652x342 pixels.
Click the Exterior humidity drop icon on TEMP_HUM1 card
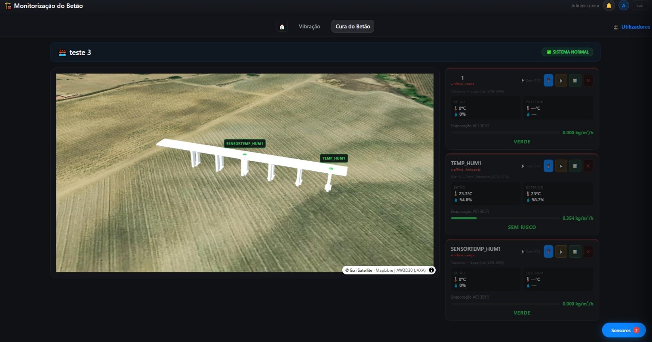[x=528, y=200]
